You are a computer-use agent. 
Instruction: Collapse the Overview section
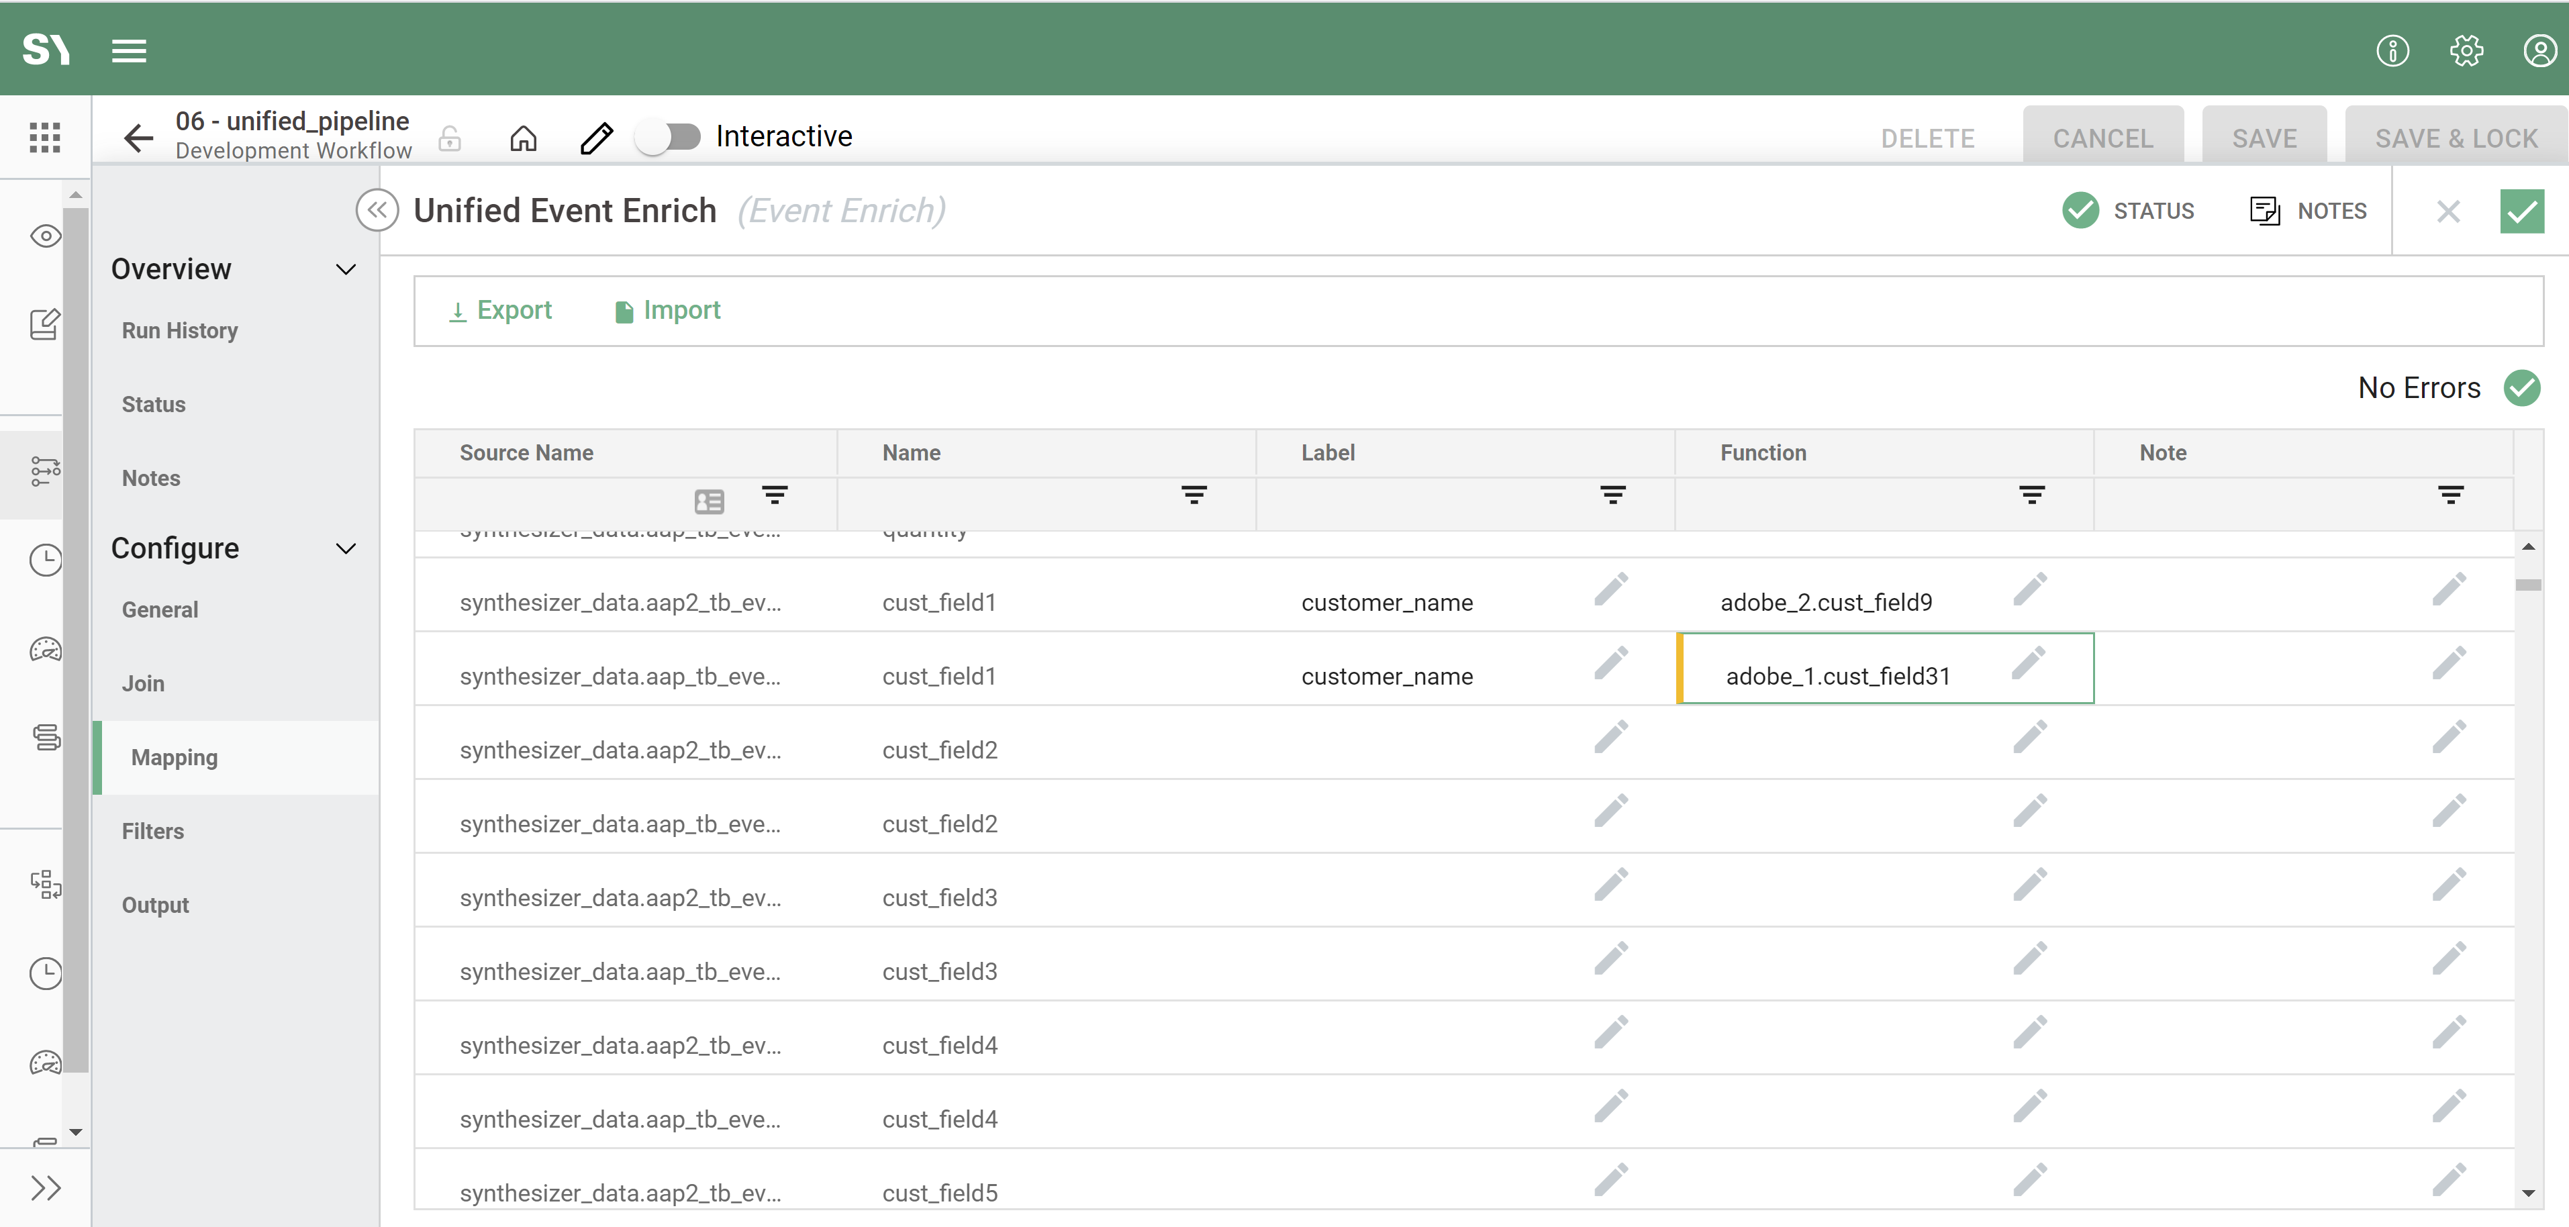[346, 269]
